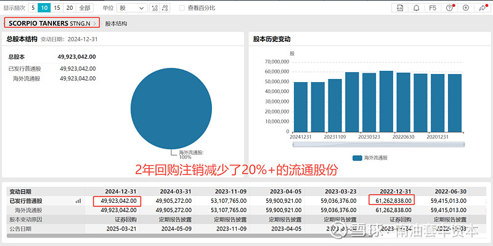Toggle 海外流通股 chart legend swatch
This screenshot has height=246, width=493.
[x=357, y=158]
